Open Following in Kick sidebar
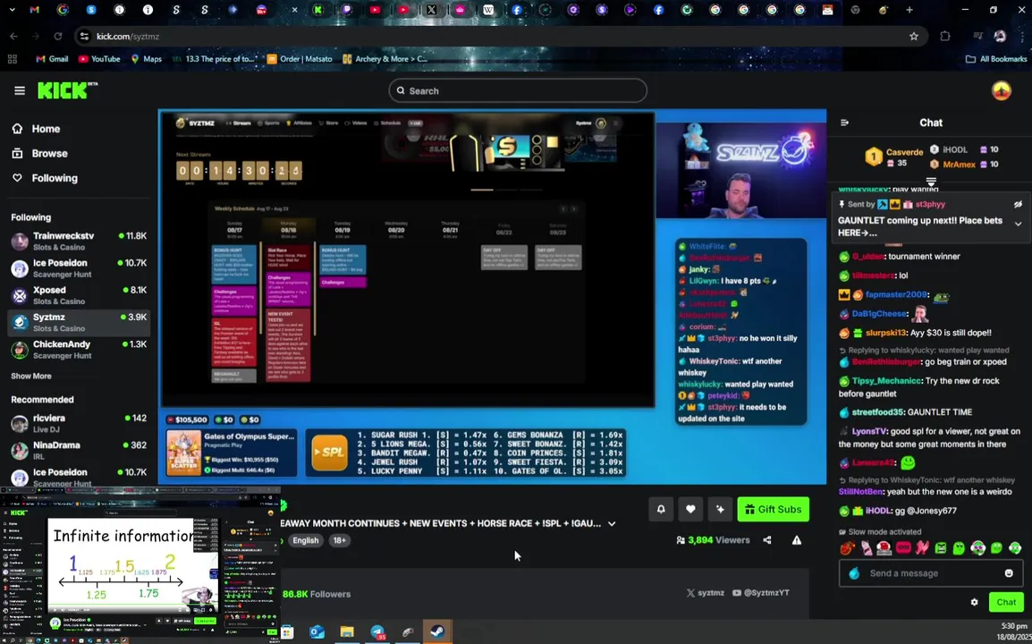The height and width of the screenshot is (644, 1032). coord(55,179)
